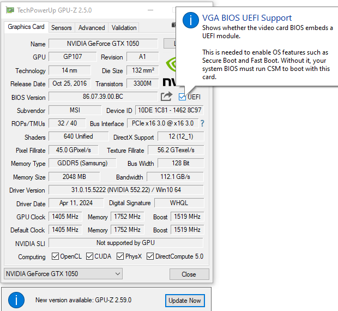The height and width of the screenshot is (311, 338).
Task: Click the Bandwidth value 112.1 GB/s
Action: click(x=175, y=177)
